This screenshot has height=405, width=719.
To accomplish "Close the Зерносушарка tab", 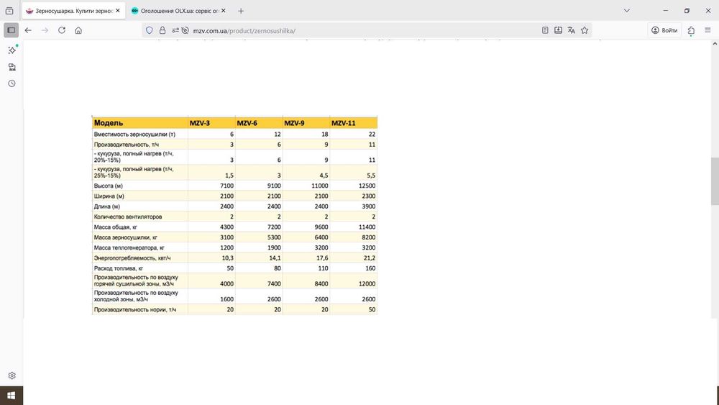I will (x=118, y=11).
